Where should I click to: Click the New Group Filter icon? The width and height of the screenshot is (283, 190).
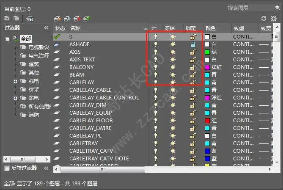[16, 18]
